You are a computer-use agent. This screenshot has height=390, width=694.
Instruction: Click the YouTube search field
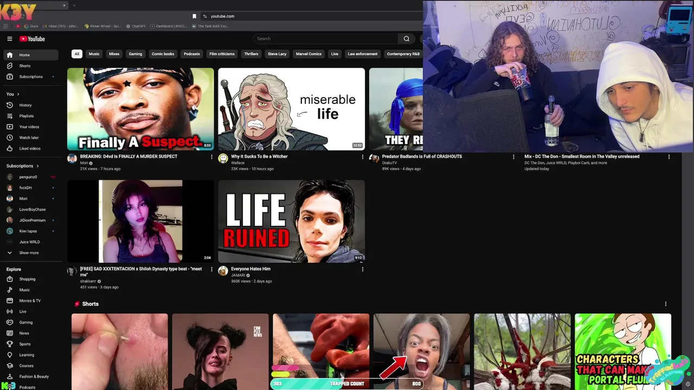pos(325,38)
